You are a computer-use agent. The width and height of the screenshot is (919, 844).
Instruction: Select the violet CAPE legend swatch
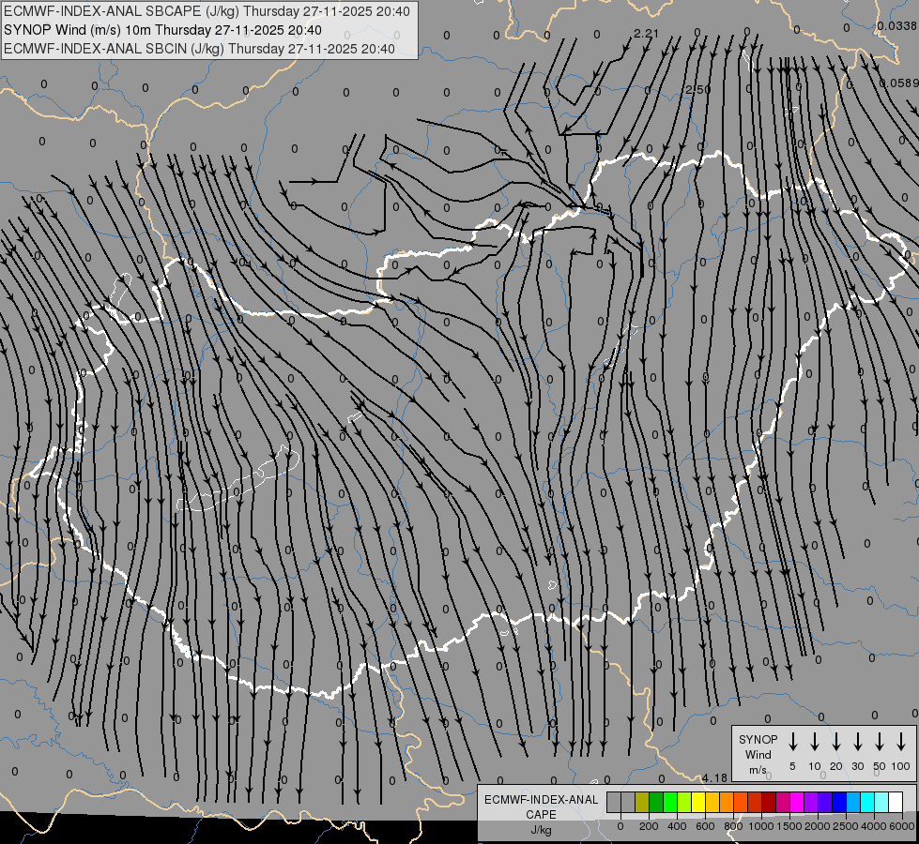point(811,802)
